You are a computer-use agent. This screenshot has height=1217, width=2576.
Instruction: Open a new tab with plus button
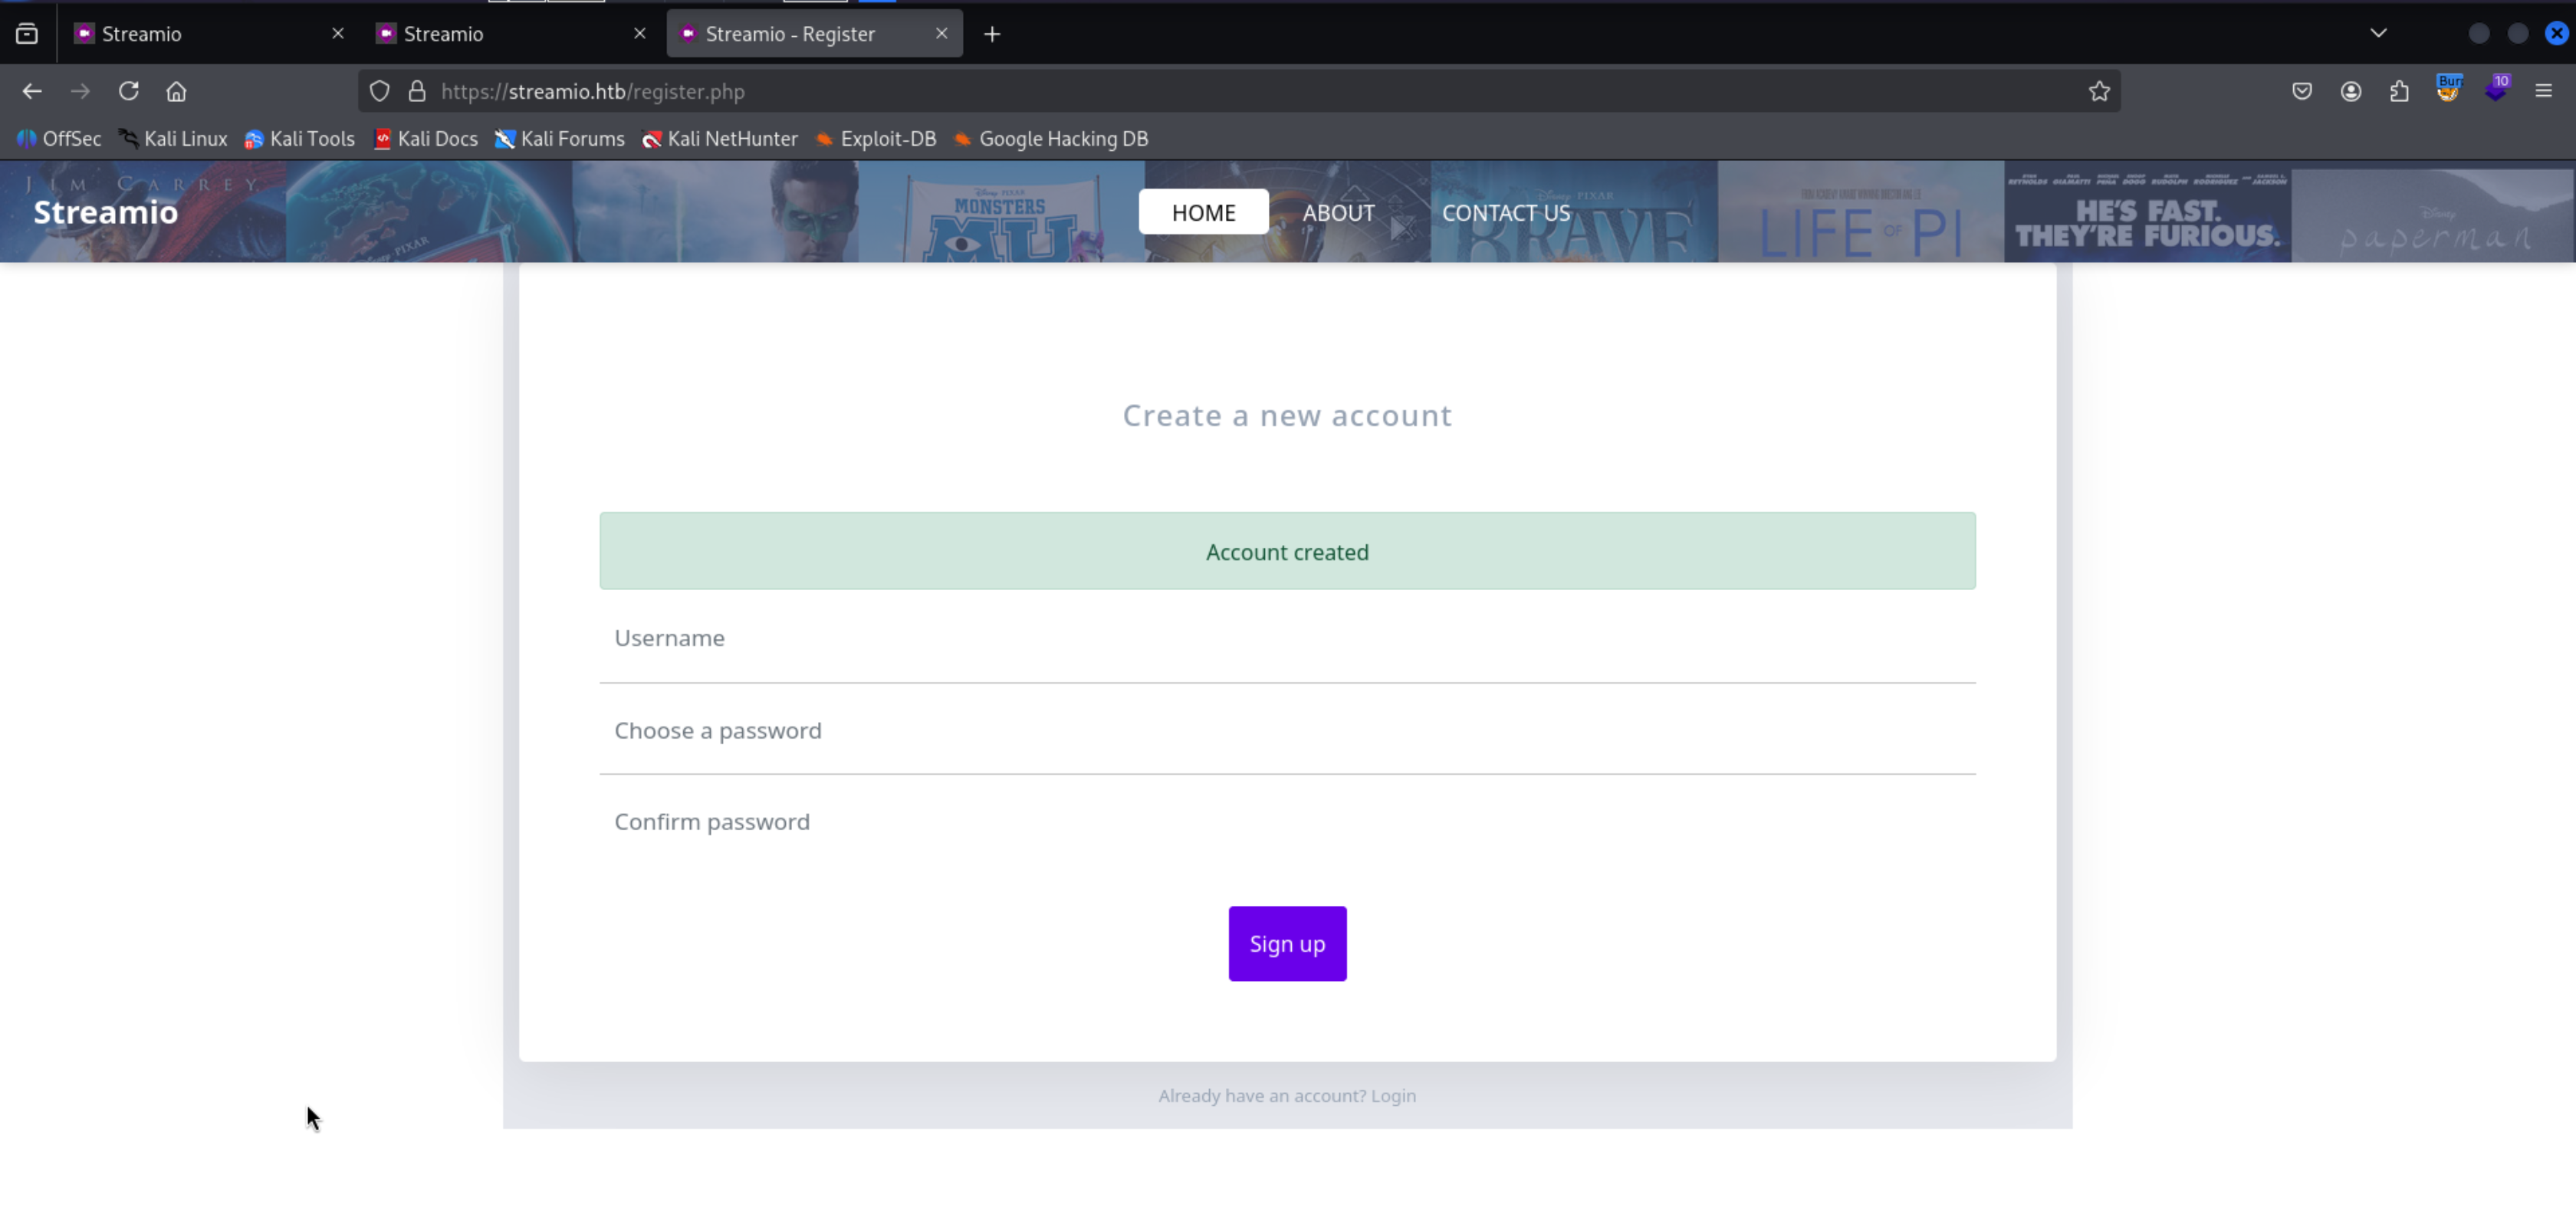tap(992, 34)
